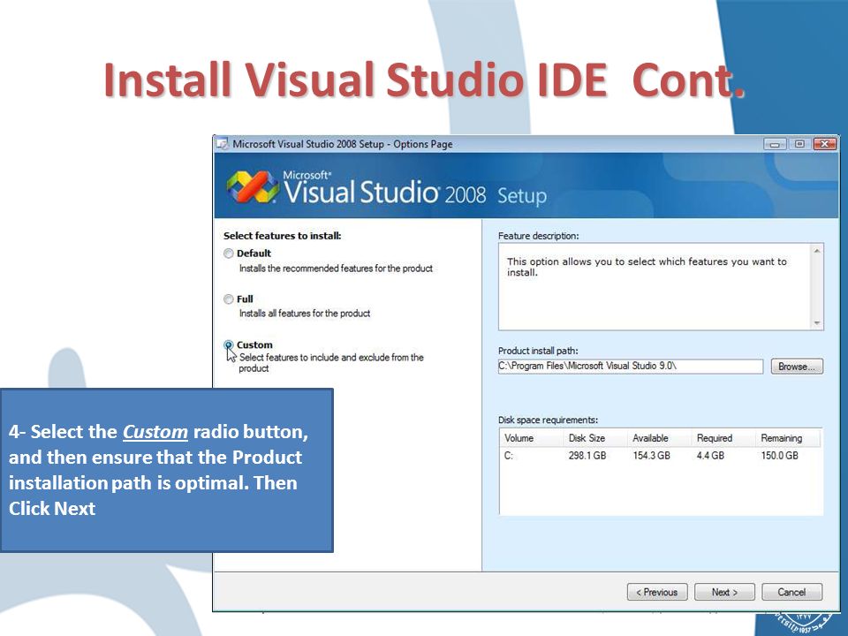Click the Visual Studio logo icon
Image resolution: width=848 pixels, height=636 pixels.
click(x=253, y=187)
